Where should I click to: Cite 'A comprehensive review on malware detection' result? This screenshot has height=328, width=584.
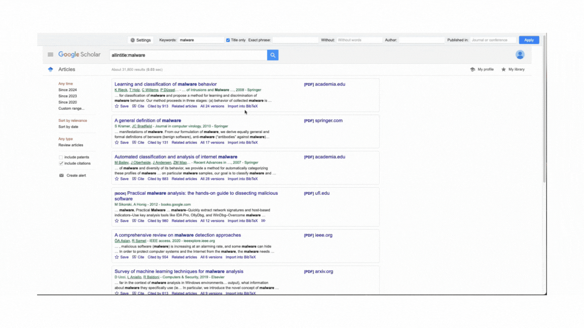138,257
